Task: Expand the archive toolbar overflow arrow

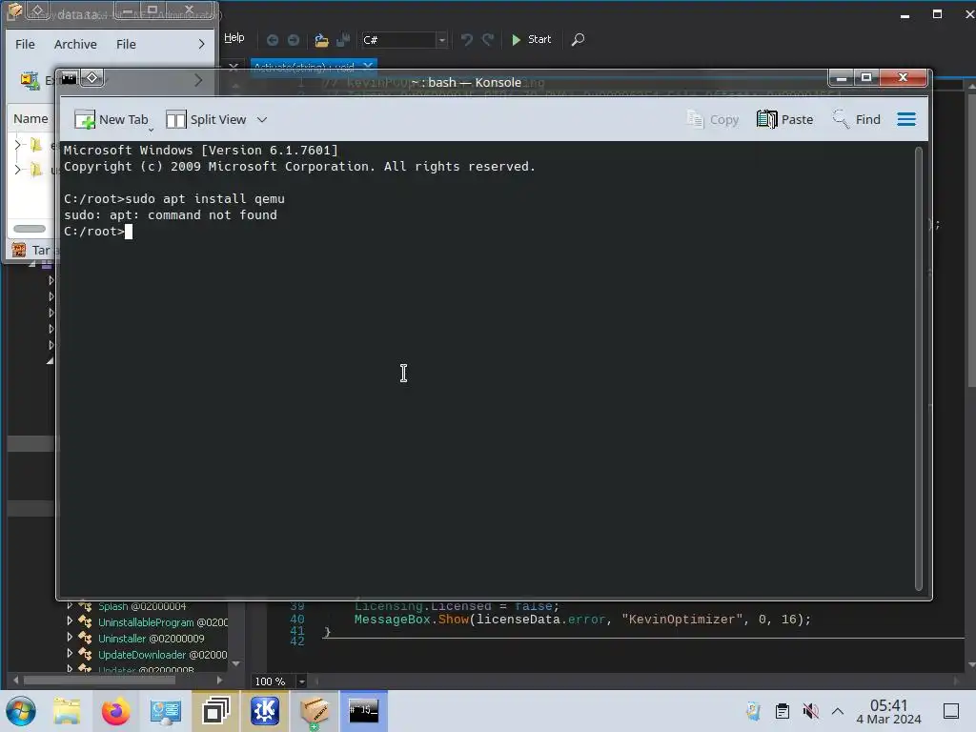Action: pos(198,80)
